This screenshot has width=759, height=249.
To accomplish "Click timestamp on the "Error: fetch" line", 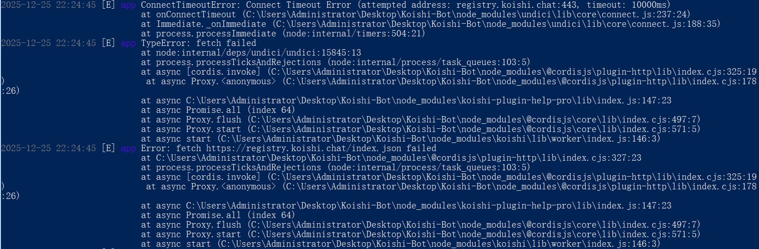I will [x=48, y=148].
